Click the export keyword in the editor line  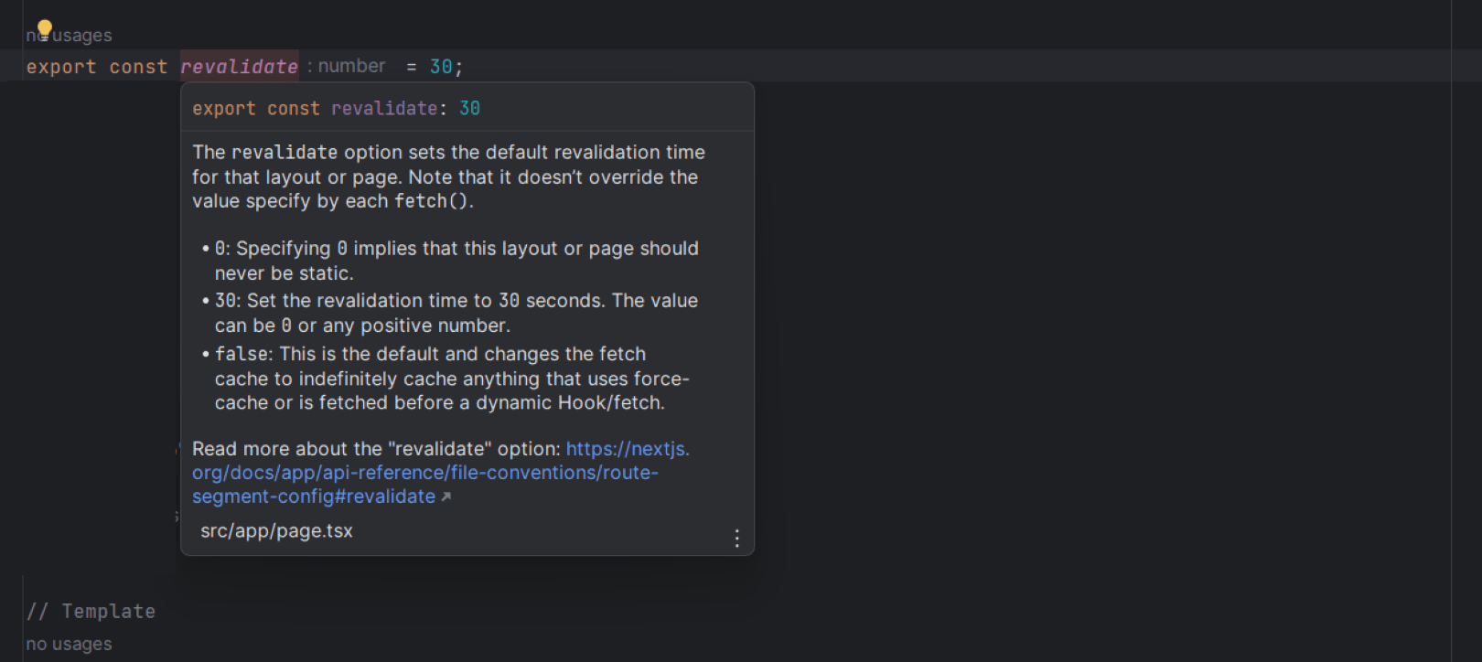[x=60, y=67]
